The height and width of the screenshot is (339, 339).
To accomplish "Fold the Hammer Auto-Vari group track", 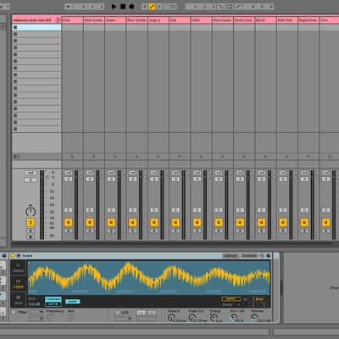I will (58, 20).
